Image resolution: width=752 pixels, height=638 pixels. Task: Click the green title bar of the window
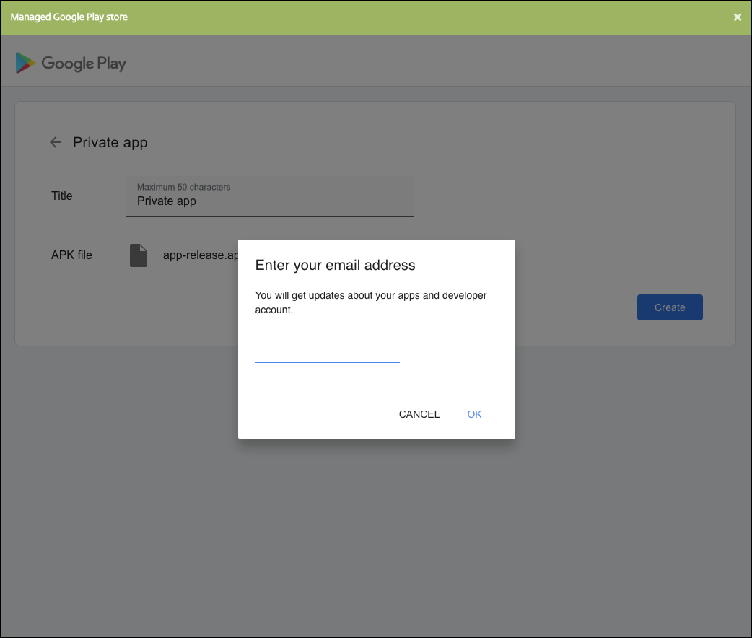[433, 17]
